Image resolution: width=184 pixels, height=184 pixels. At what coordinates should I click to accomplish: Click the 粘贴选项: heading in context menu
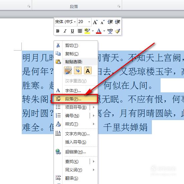74,62
